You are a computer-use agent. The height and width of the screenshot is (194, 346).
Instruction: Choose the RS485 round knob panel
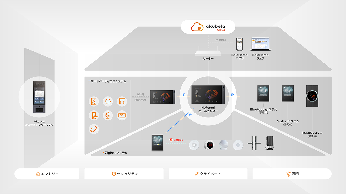312,96
